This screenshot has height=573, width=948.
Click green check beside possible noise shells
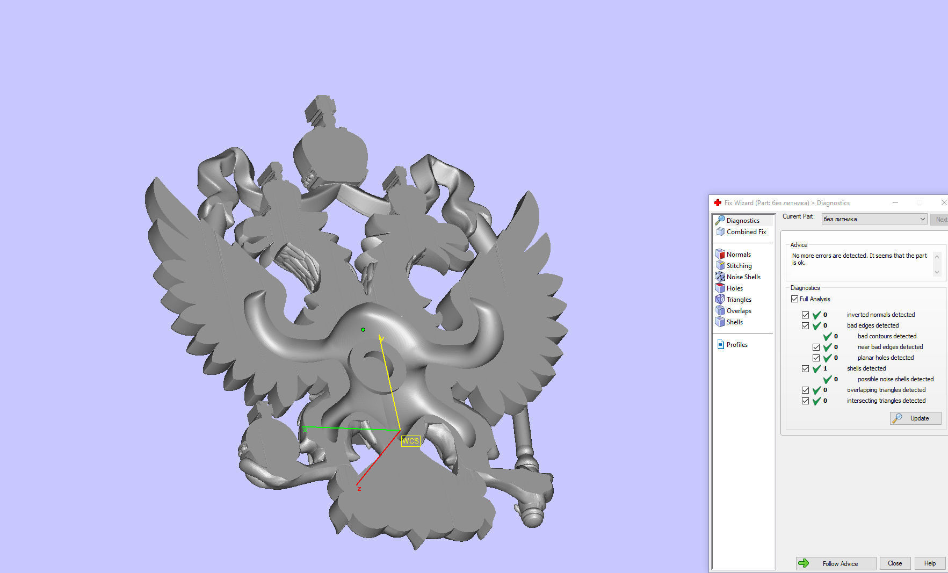point(827,379)
